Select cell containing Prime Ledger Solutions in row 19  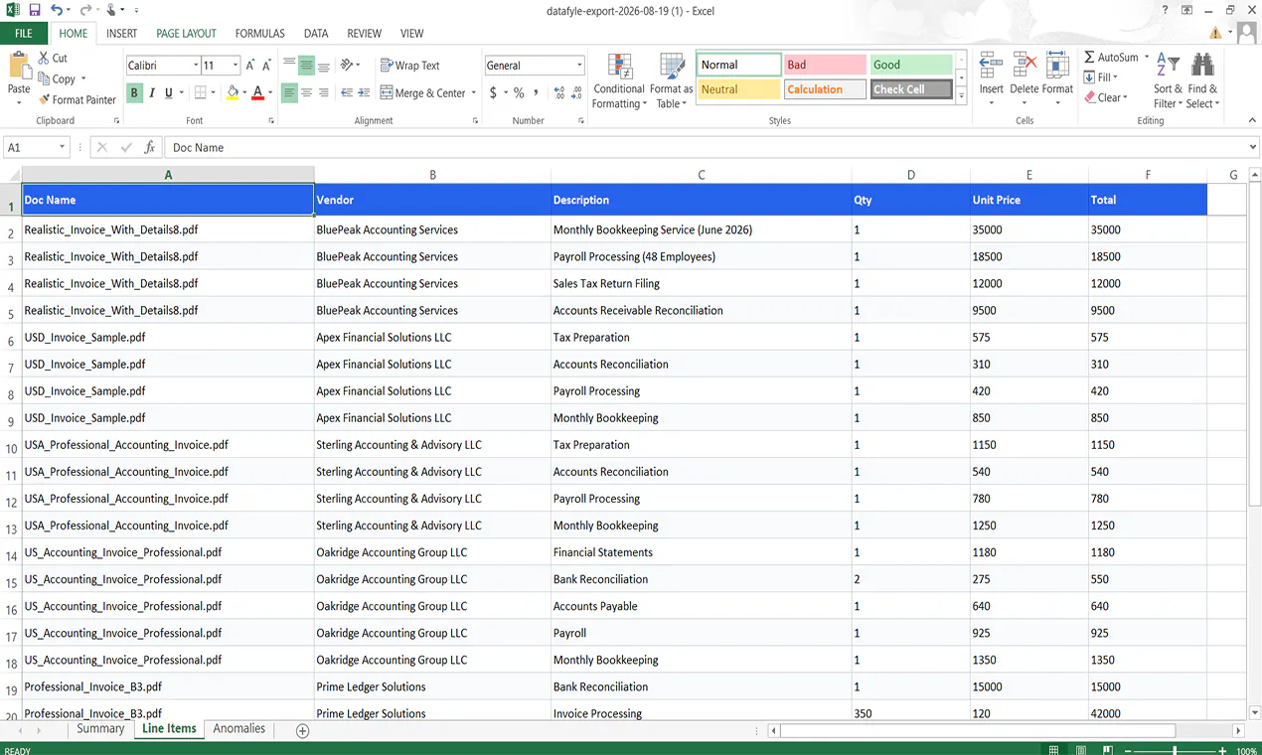432,686
